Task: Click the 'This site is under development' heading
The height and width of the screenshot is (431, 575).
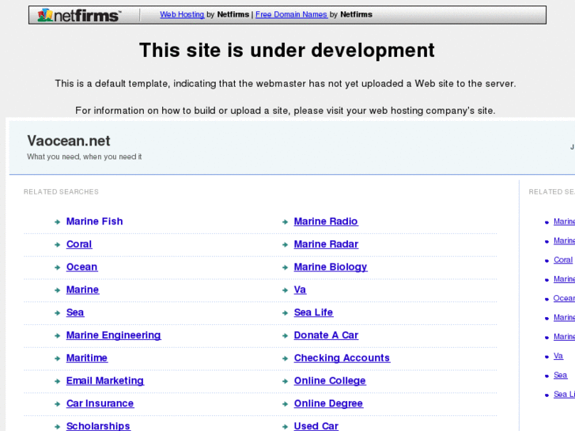Action: 287,51
